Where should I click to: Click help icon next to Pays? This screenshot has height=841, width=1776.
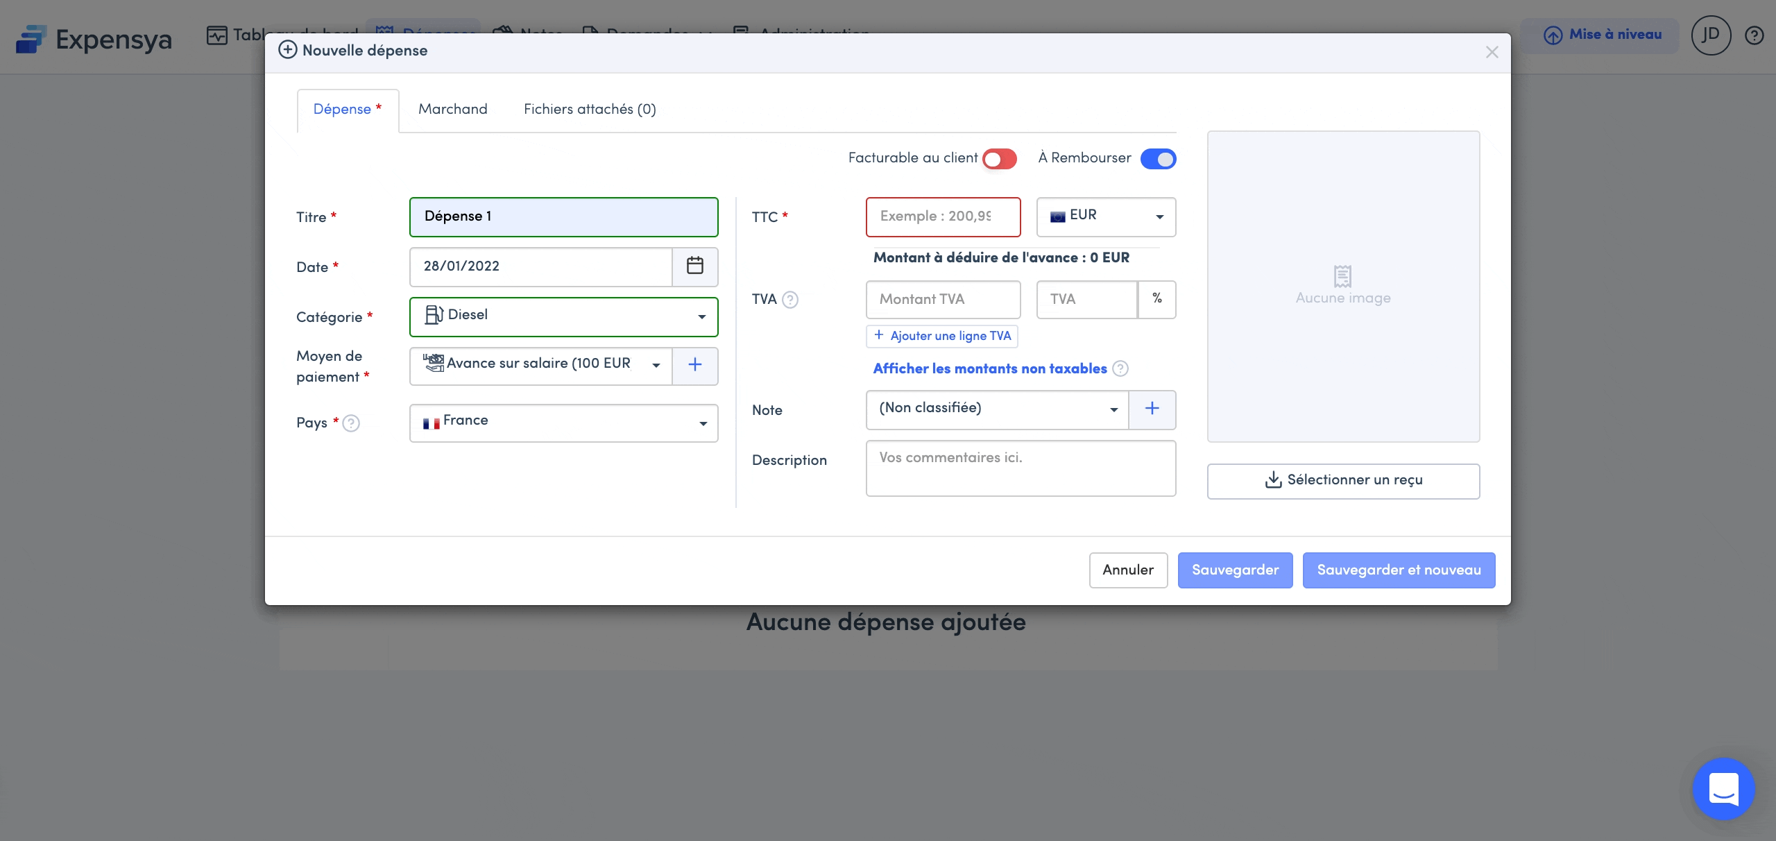(352, 423)
